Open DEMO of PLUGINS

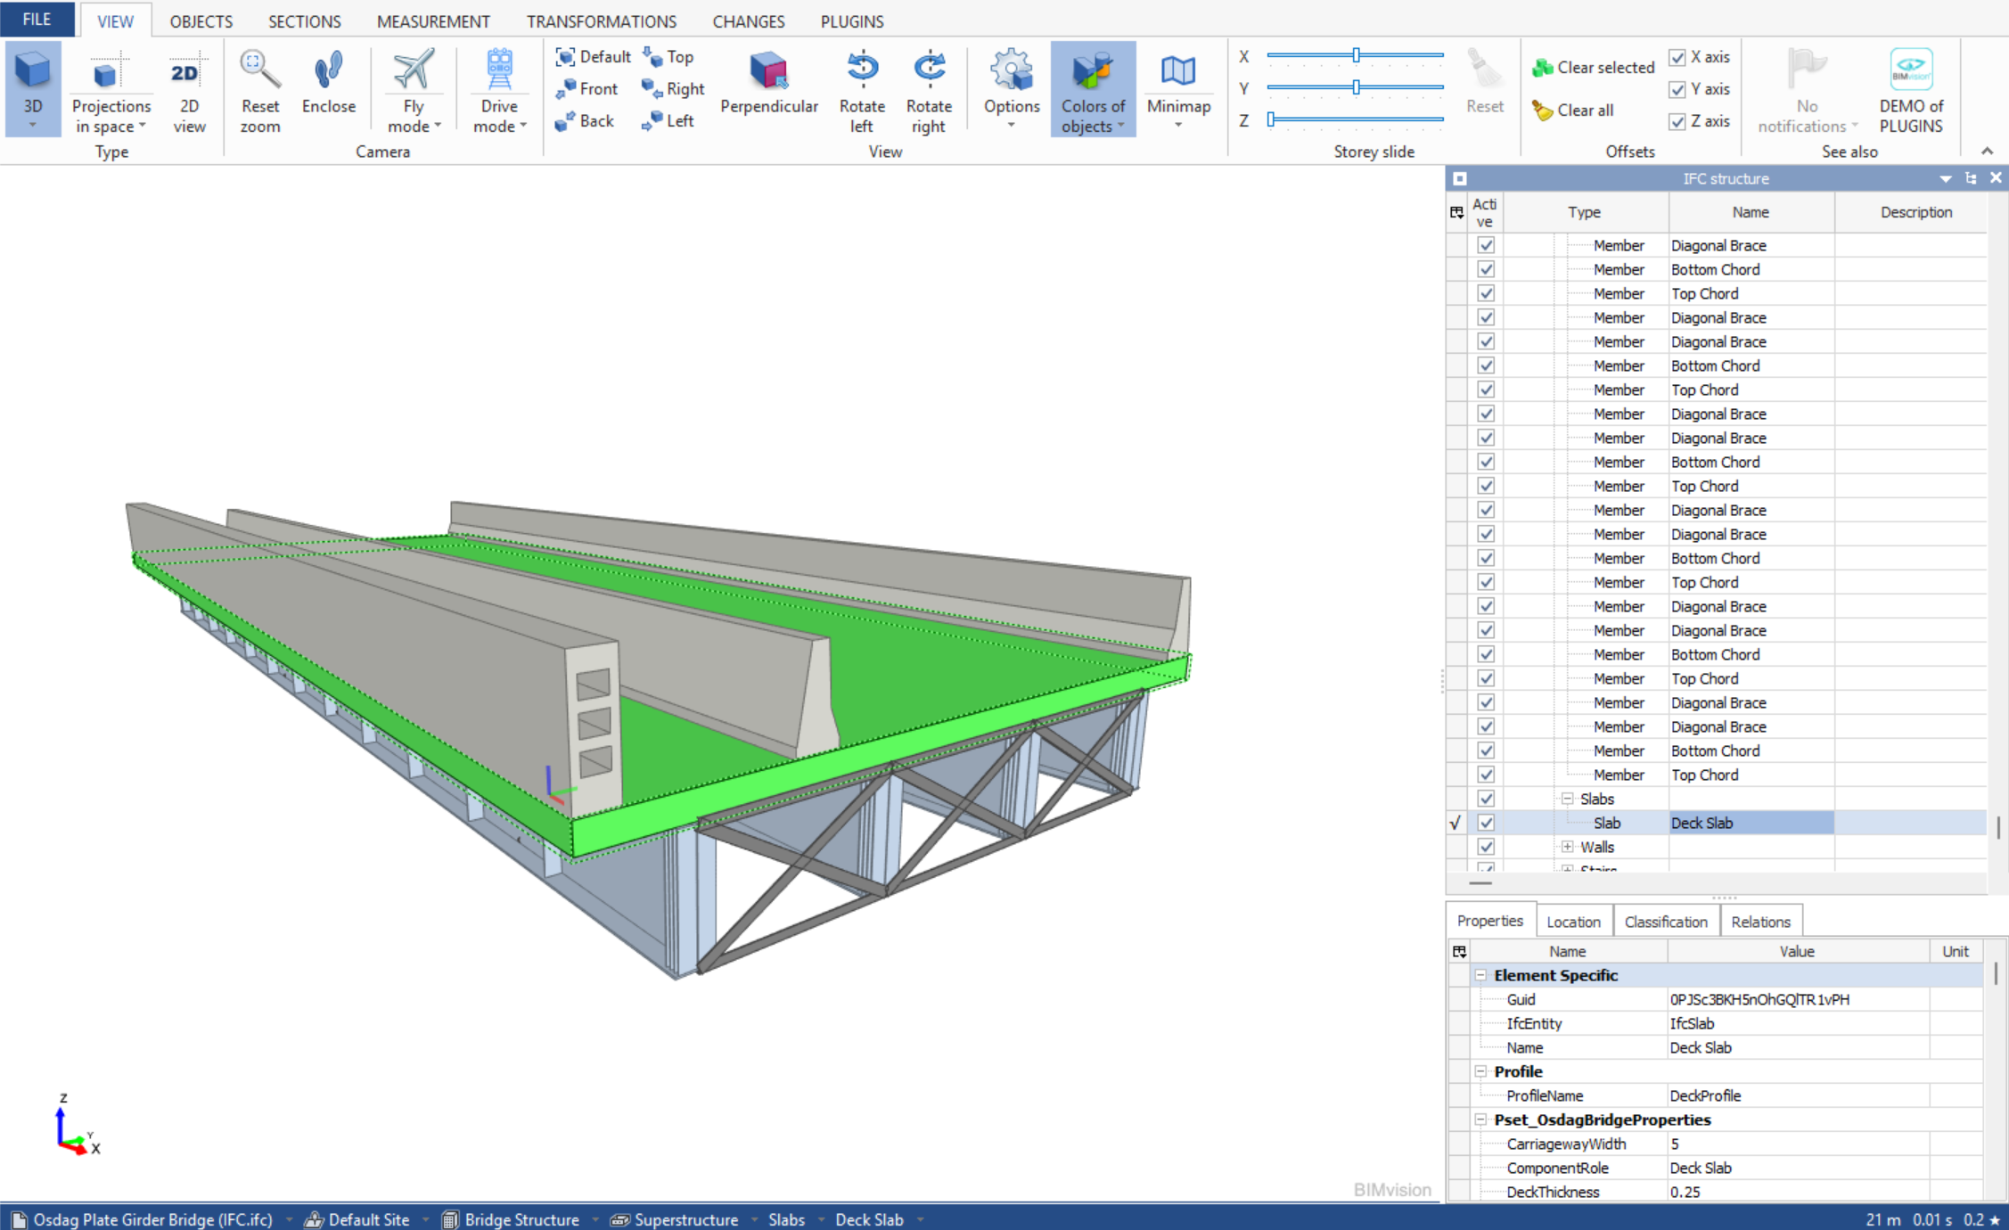click(x=1910, y=92)
